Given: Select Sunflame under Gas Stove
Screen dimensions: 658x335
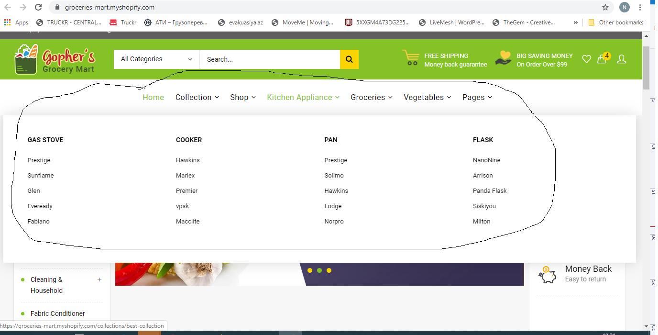Looking at the screenshot, I should (41, 176).
